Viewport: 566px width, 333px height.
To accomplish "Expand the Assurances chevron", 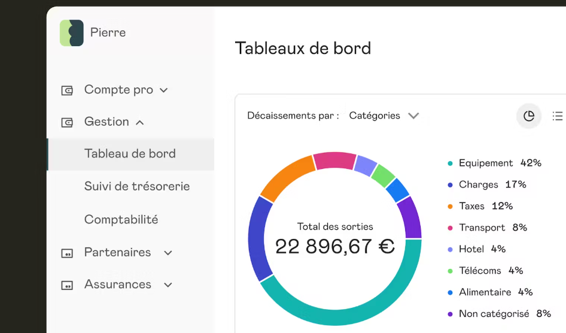I will tap(168, 285).
